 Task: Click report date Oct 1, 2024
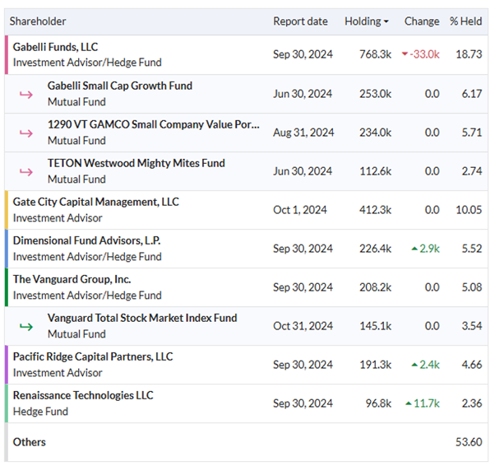coord(299,210)
